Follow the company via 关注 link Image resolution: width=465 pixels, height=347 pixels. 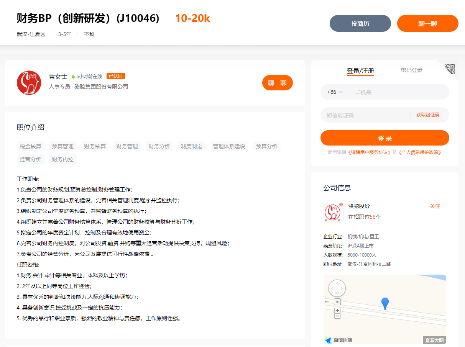coord(435,206)
